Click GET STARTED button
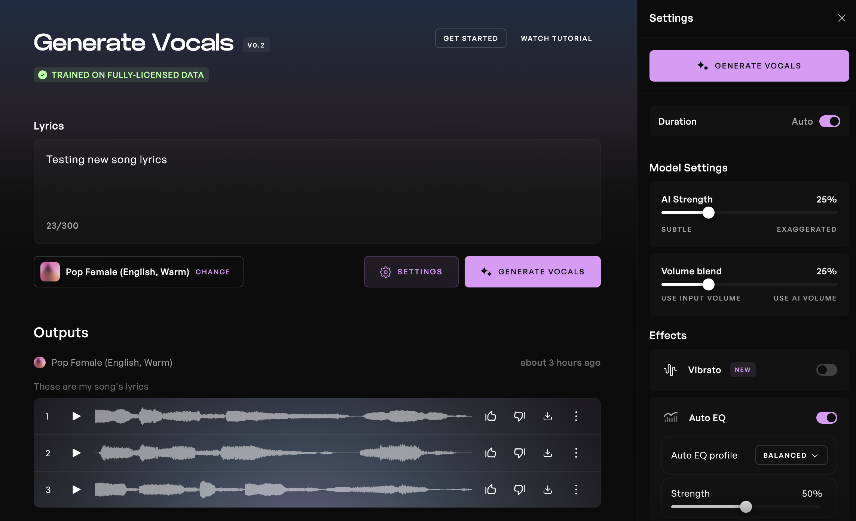856x521 pixels. tap(471, 38)
